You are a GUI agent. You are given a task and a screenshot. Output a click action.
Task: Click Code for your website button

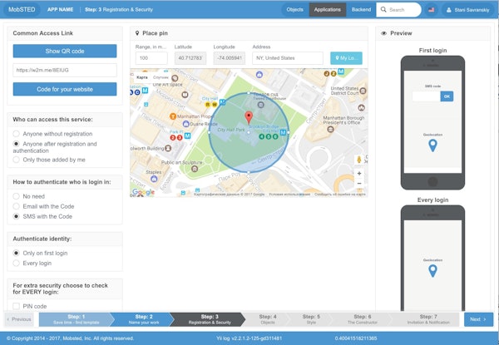click(x=65, y=89)
